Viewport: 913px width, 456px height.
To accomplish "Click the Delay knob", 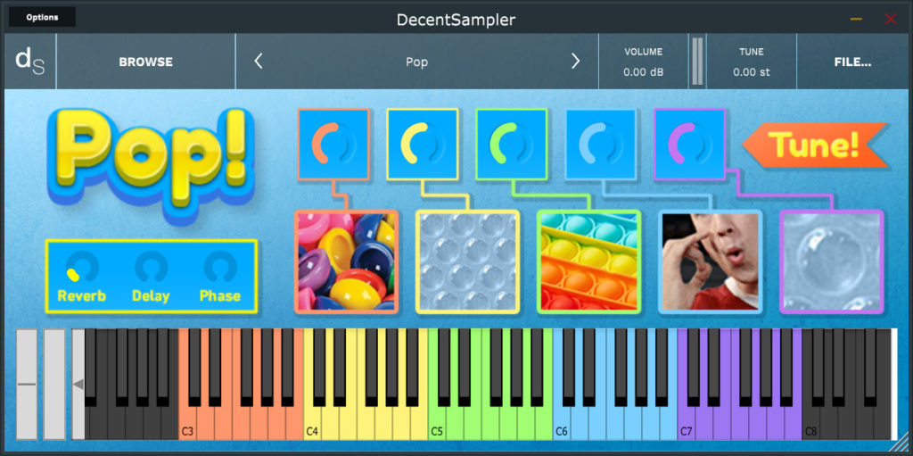I will pyautogui.click(x=152, y=267).
